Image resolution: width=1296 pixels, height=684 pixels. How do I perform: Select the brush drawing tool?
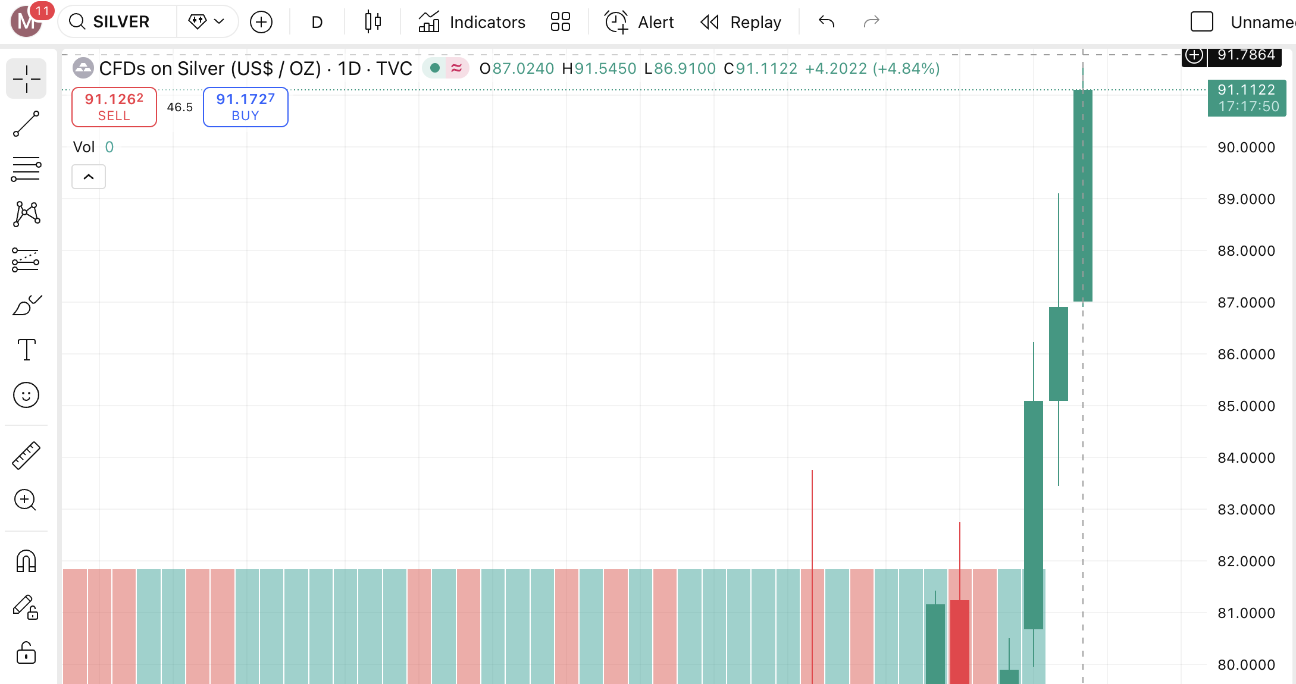[x=26, y=305]
